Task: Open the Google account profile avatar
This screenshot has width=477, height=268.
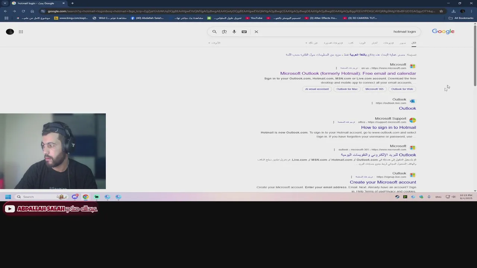Action: point(10,32)
